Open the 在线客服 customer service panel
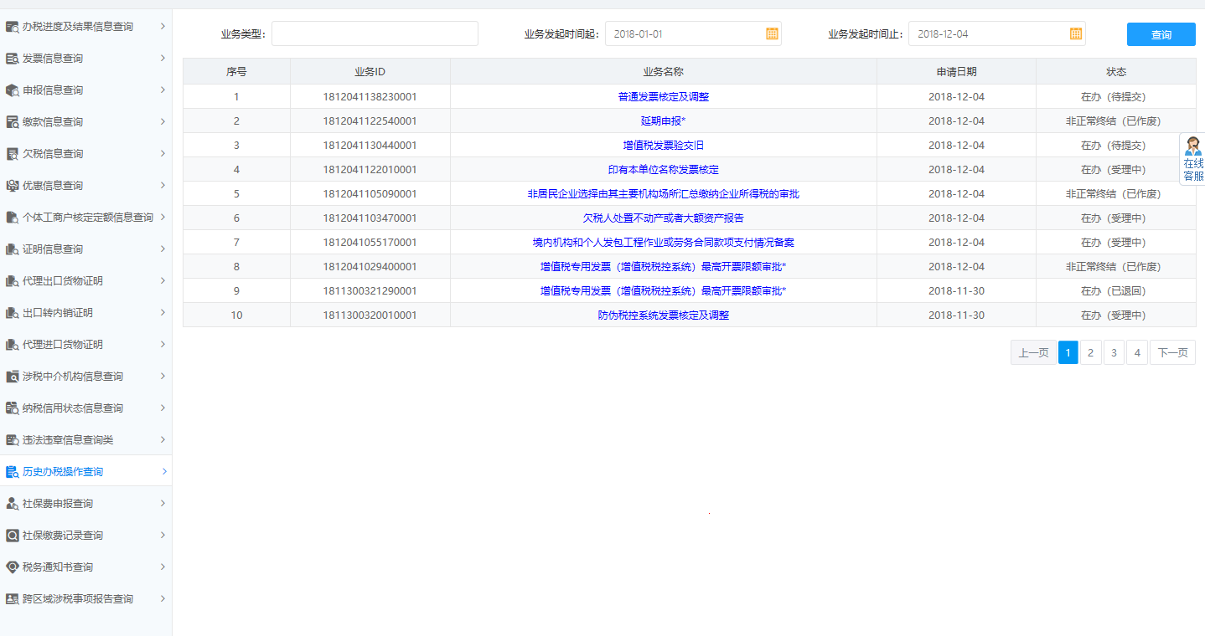Image resolution: width=1205 pixels, height=636 pixels. click(1193, 159)
